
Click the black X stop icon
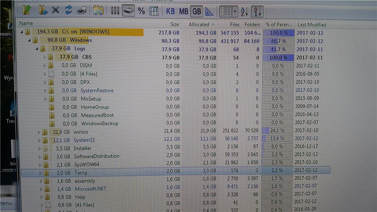[56, 10]
